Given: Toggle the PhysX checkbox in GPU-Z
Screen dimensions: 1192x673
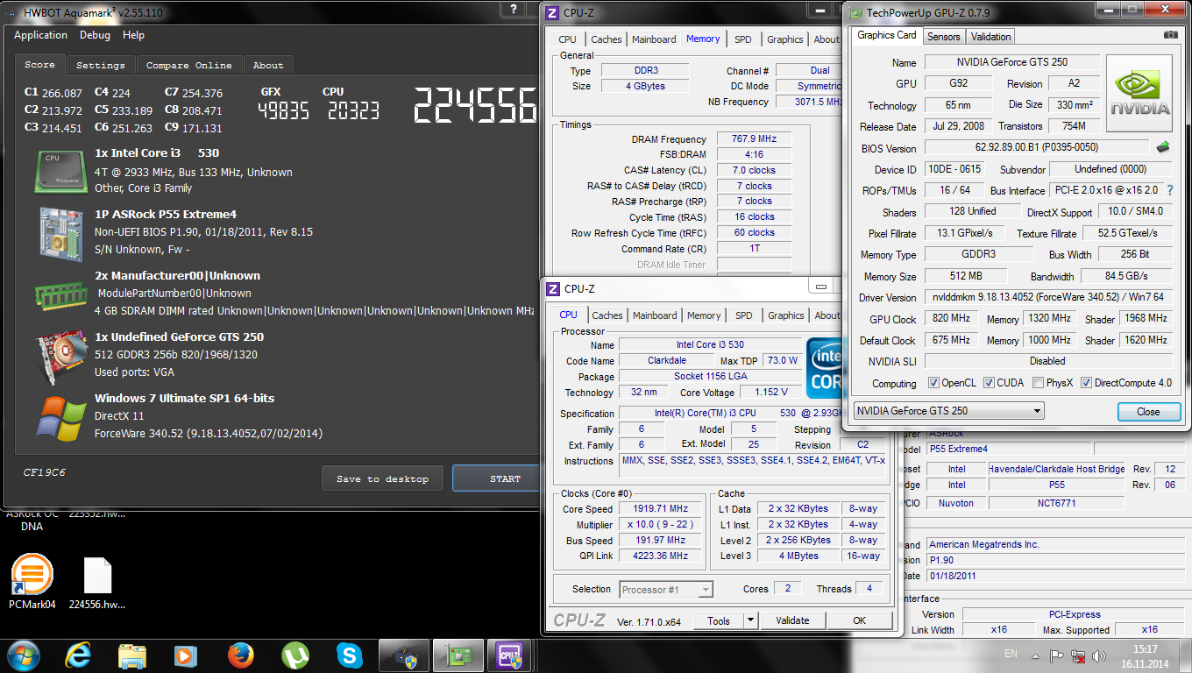Looking at the screenshot, I should [1039, 383].
